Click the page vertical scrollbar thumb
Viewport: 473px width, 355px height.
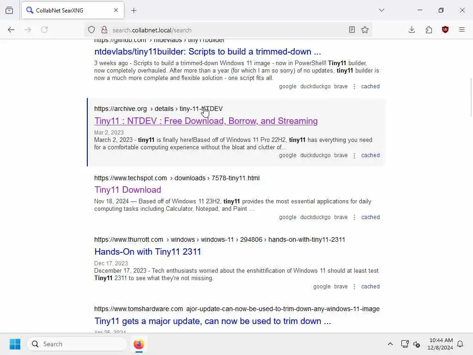471,97
